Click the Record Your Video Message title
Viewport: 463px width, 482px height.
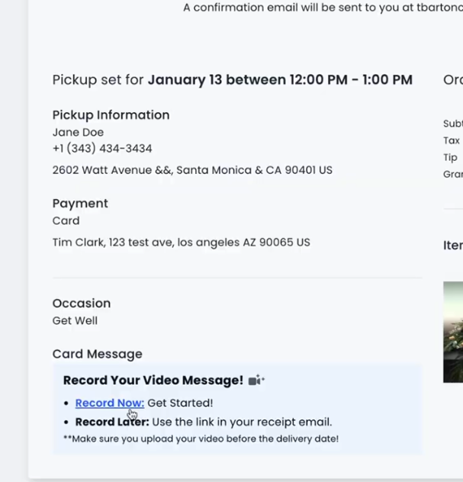click(153, 380)
